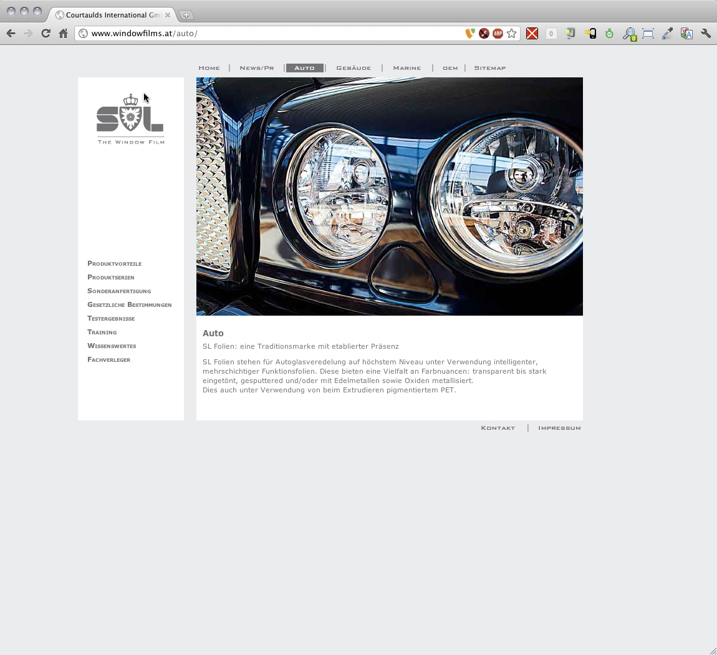The height and width of the screenshot is (655, 717).
Task: Click the Flash block icon in address bar
Action: [484, 34]
